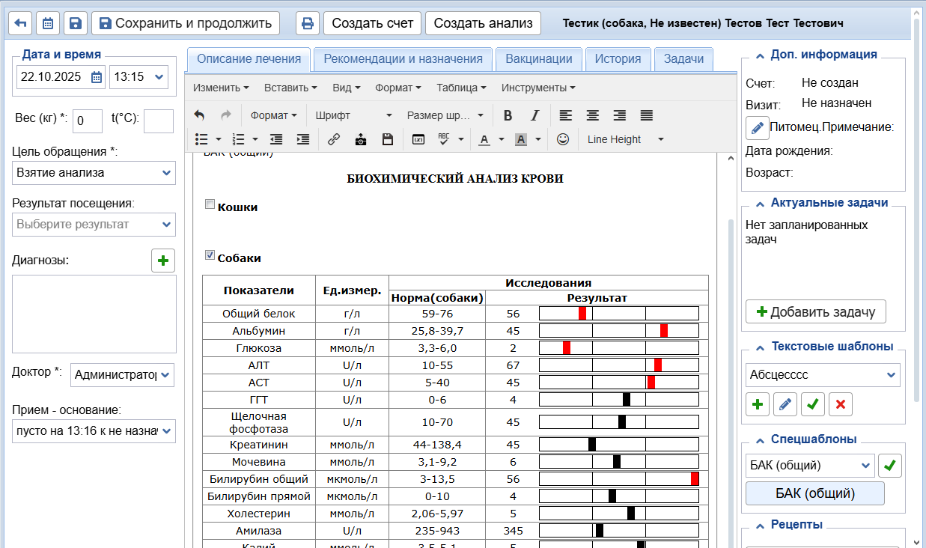Open the Цель обращения dropdown
The height and width of the screenshot is (548, 926).
coord(94,173)
